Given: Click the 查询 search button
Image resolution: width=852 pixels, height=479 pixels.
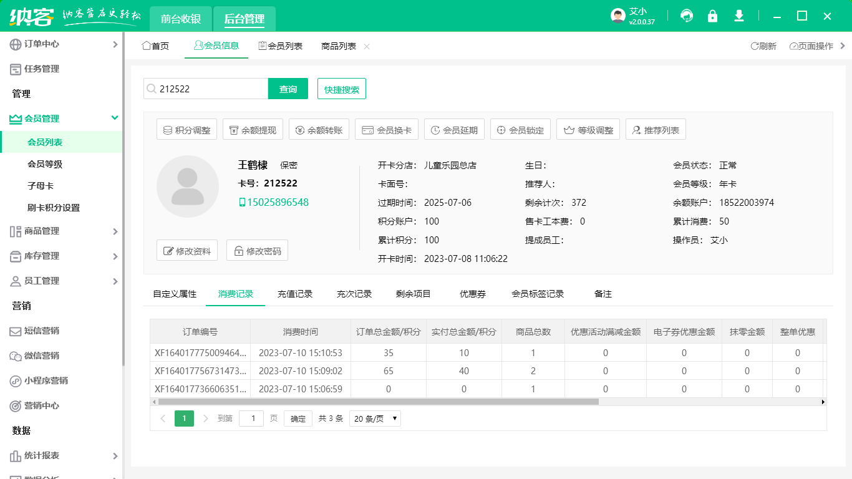Looking at the screenshot, I should click(288, 89).
